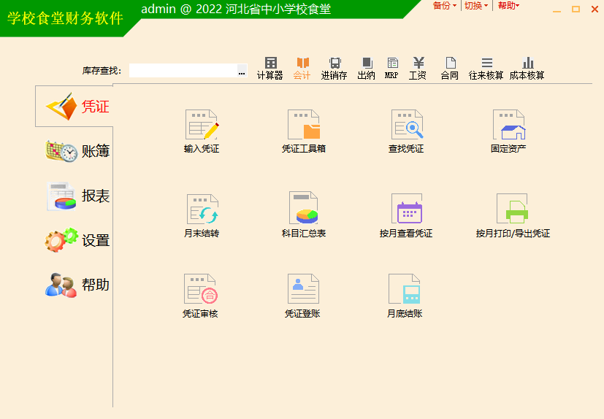
Task: Expand the 切换 dropdown menu
Action: pyautogui.click(x=476, y=6)
